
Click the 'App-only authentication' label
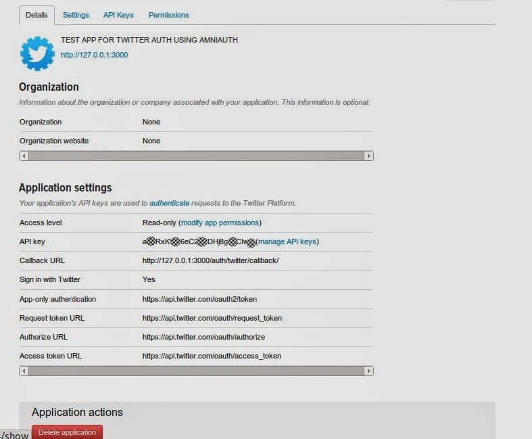(x=57, y=299)
